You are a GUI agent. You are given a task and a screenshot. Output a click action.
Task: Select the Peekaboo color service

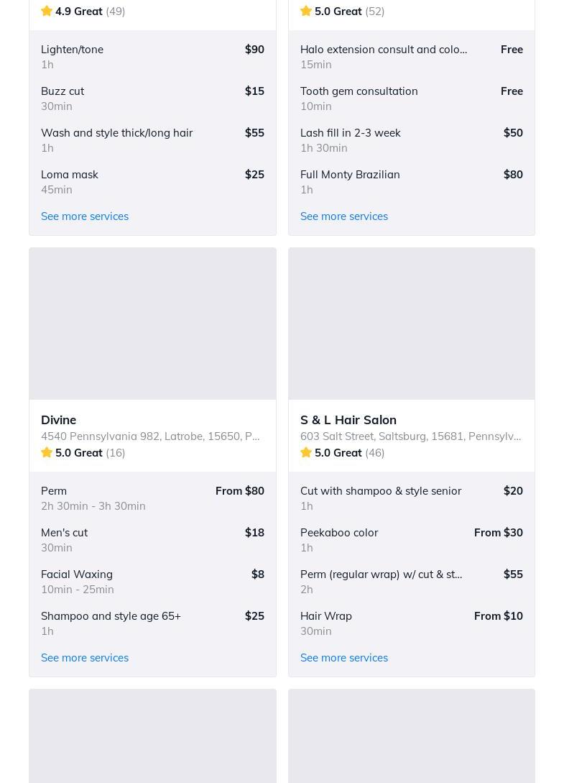pos(412,539)
